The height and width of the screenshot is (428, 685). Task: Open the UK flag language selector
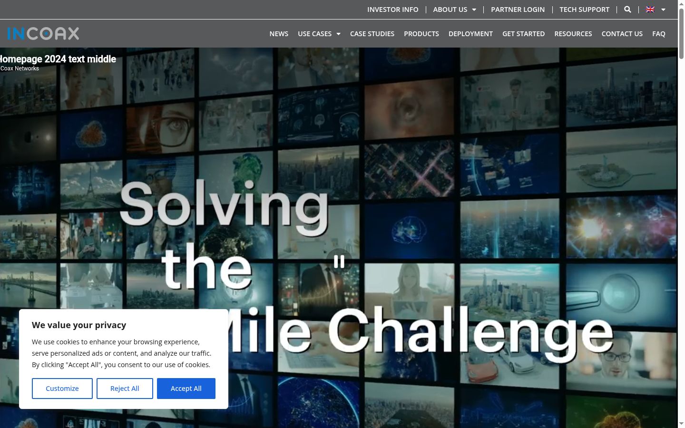tap(650, 10)
